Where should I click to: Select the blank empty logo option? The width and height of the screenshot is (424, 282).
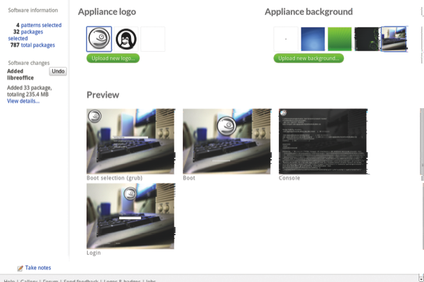[153, 39]
